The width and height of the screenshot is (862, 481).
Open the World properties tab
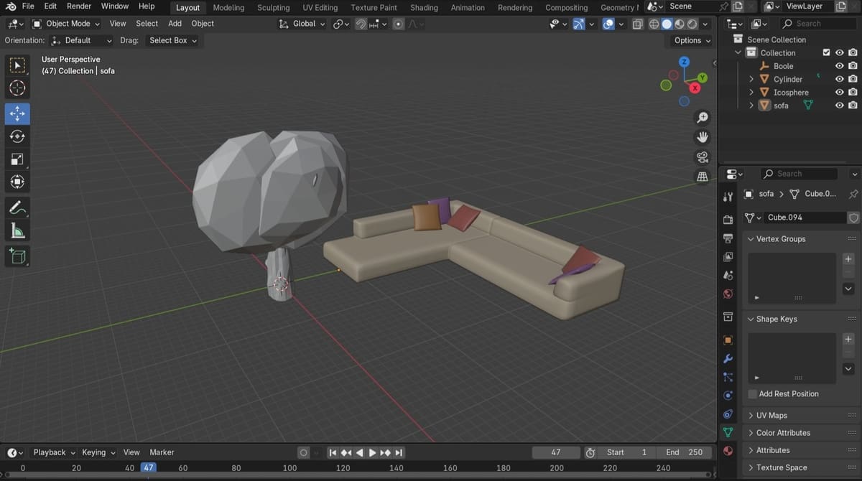coord(728,294)
